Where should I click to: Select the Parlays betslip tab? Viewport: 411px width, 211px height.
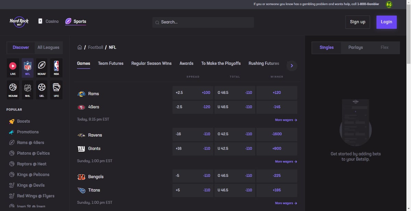click(x=356, y=48)
